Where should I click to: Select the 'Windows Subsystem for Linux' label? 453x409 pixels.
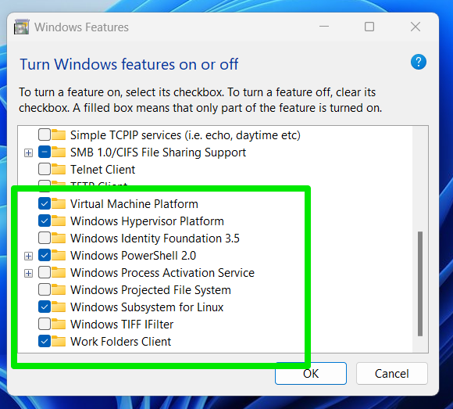click(x=147, y=307)
